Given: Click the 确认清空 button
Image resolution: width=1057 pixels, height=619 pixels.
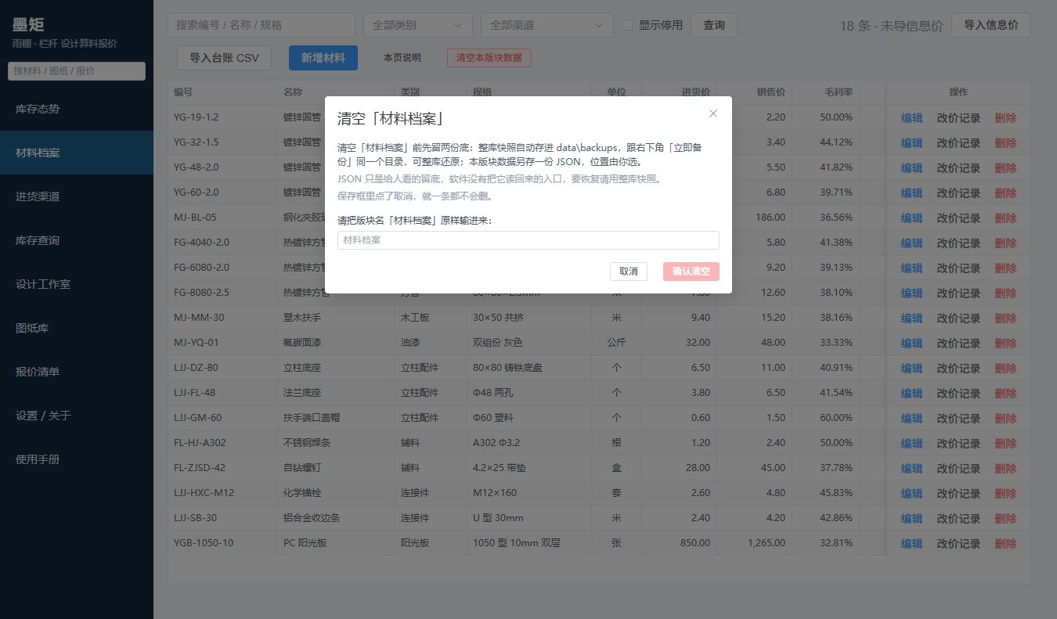Looking at the screenshot, I should pos(691,272).
